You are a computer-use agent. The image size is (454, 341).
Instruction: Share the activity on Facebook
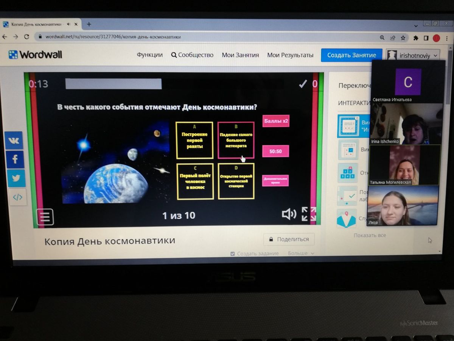15,159
